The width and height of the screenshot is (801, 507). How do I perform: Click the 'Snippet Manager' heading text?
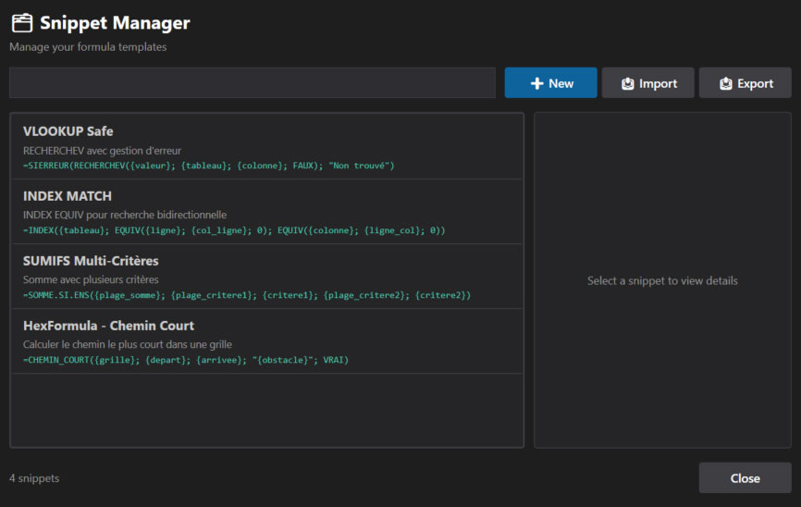tap(115, 23)
